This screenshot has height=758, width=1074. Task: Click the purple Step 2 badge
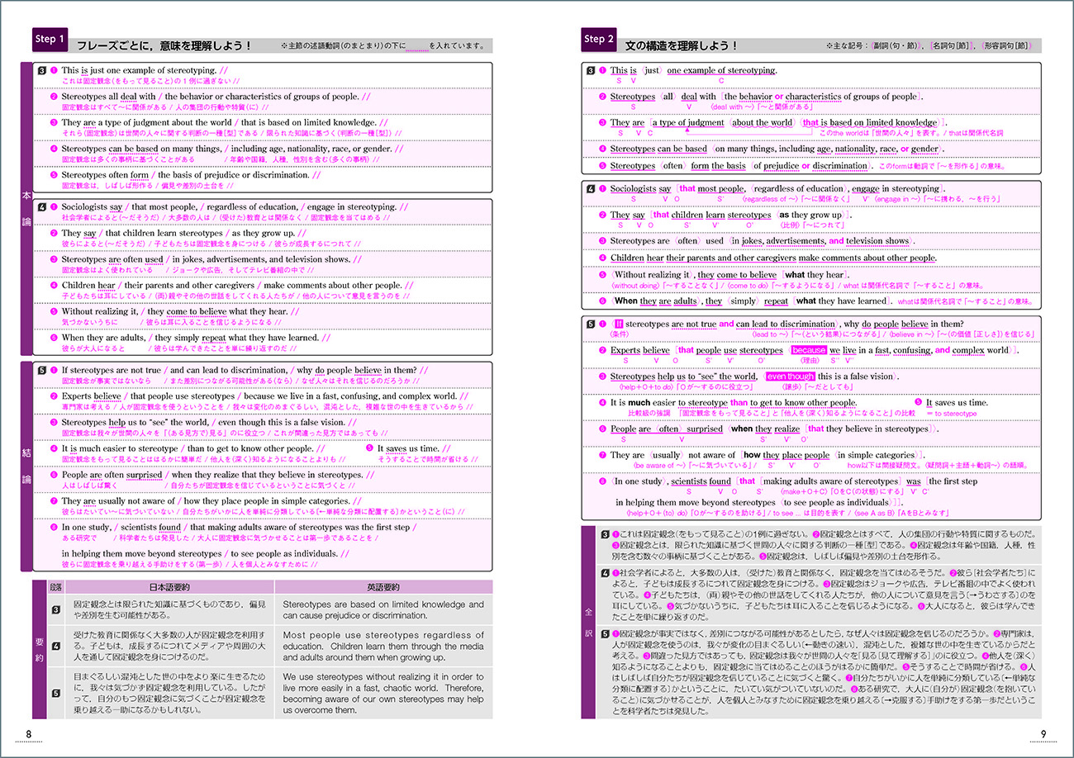[599, 40]
